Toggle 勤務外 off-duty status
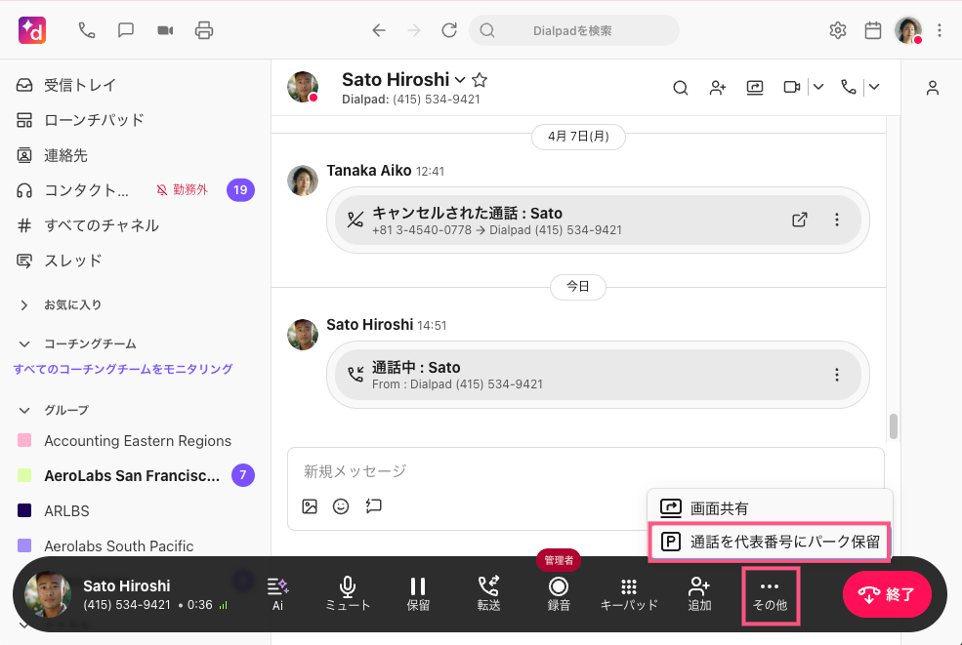The height and width of the screenshot is (645, 962). tap(183, 190)
